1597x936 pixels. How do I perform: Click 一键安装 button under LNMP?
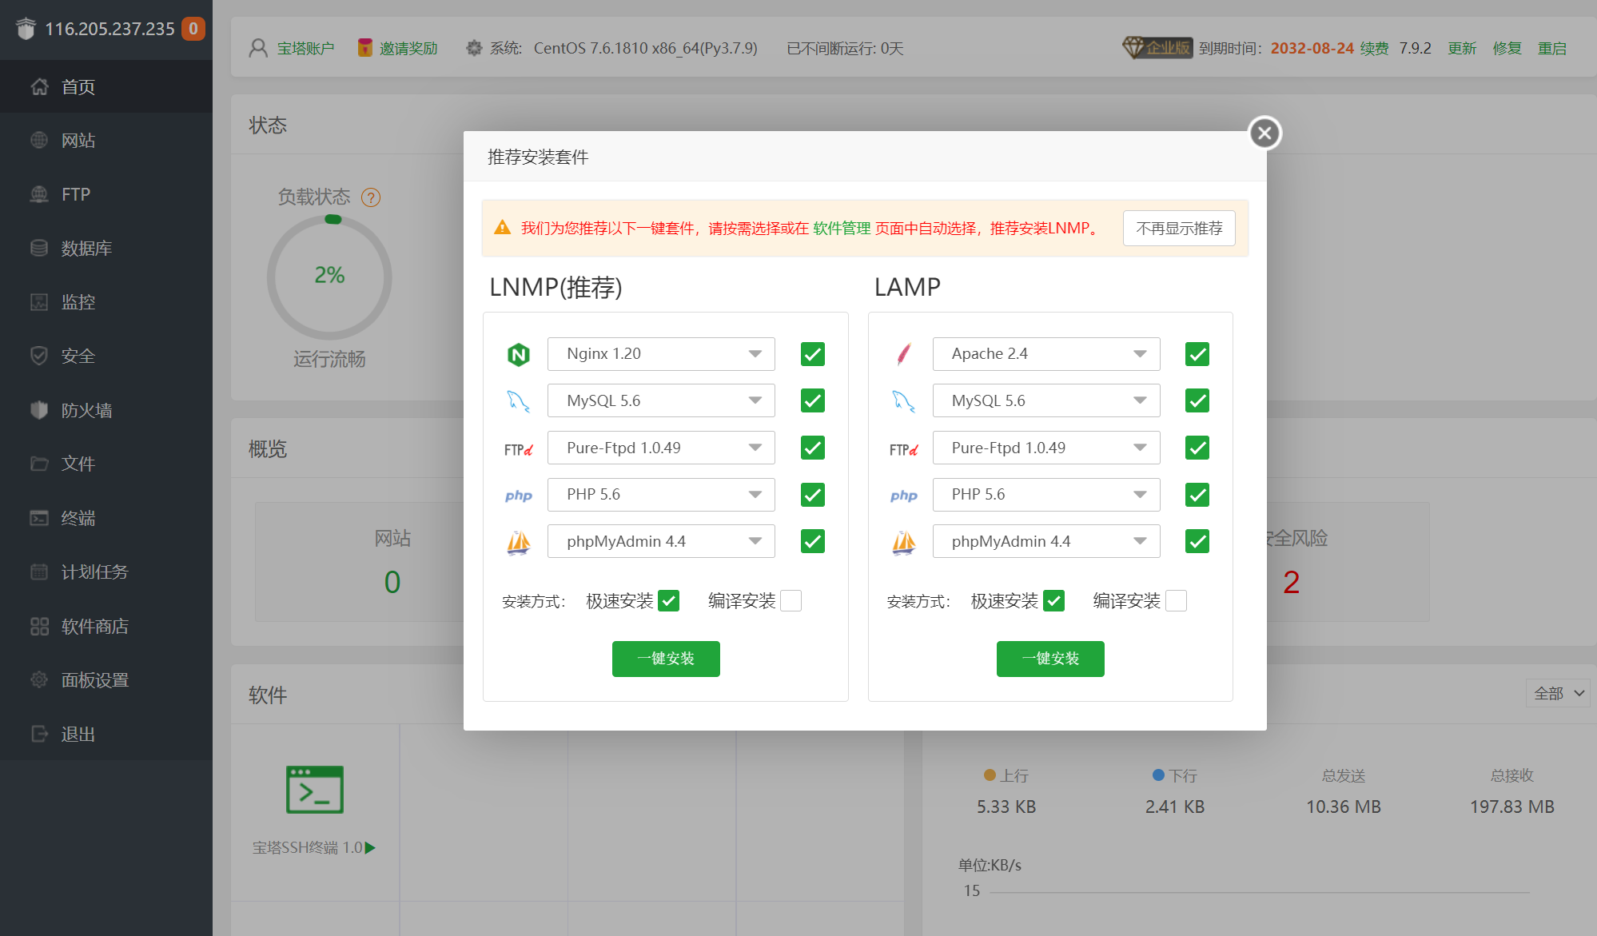pos(666,659)
